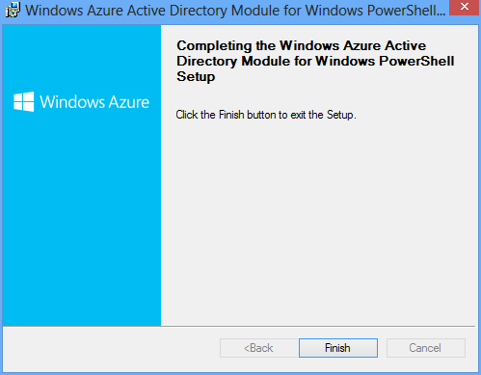
Task: Click the bold "Setup" word in the heading
Action: coord(196,77)
